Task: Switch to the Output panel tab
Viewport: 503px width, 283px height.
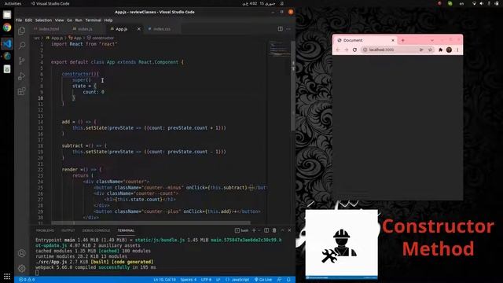Action: tap(68, 230)
